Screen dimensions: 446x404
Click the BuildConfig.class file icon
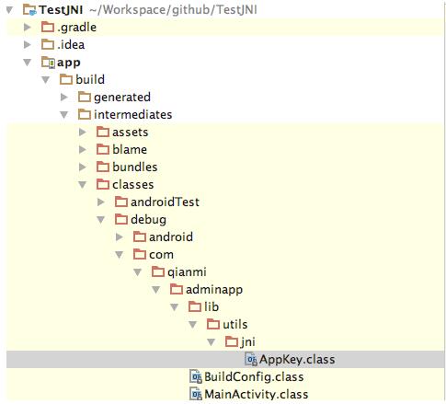(196, 376)
